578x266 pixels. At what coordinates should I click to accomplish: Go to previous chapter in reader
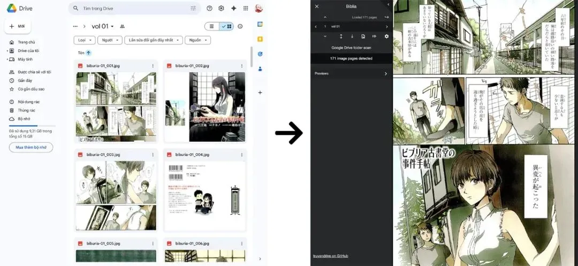316,27
